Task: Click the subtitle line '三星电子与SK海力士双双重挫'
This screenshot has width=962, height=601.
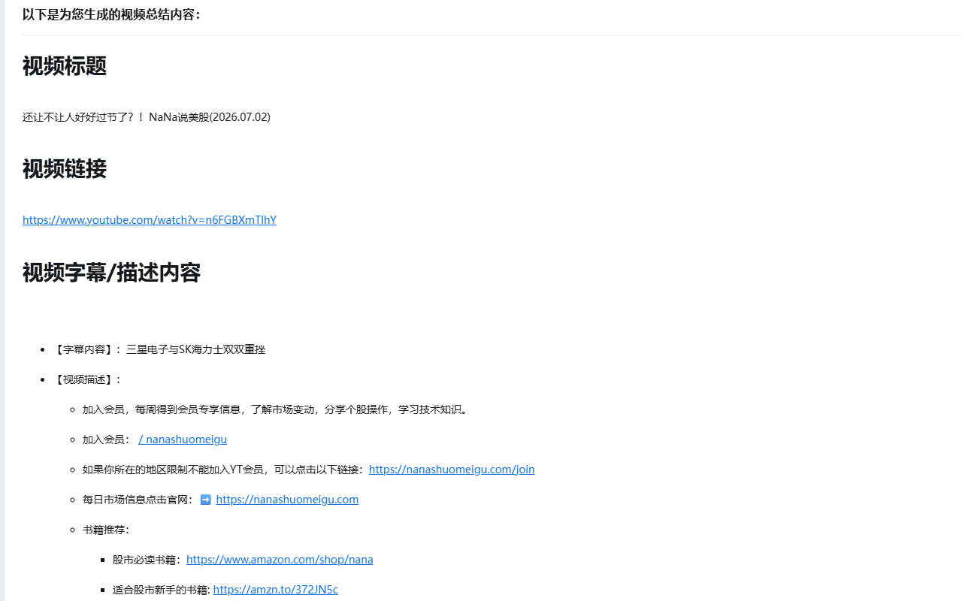Action: 195,349
